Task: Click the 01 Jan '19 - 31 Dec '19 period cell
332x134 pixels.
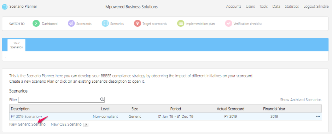Action: (175, 116)
